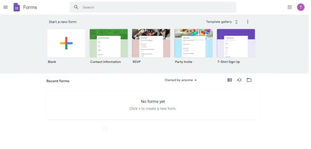Create a Blank form
The image size is (311, 149).
pyautogui.click(x=66, y=43)
